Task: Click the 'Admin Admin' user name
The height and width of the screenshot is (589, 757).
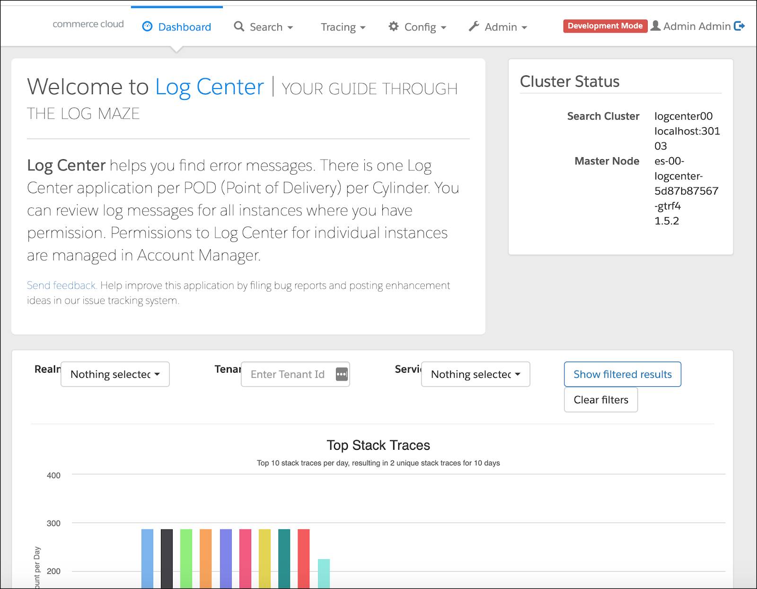Action: coord(697,27)
